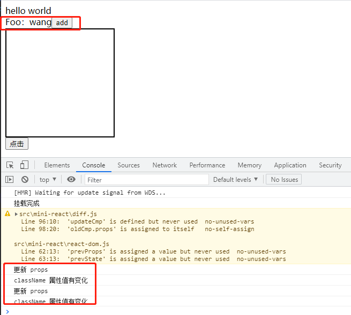This screenshot has width=351, height=315.
Task: Click the No Issues button
Action: pos(284,180)
